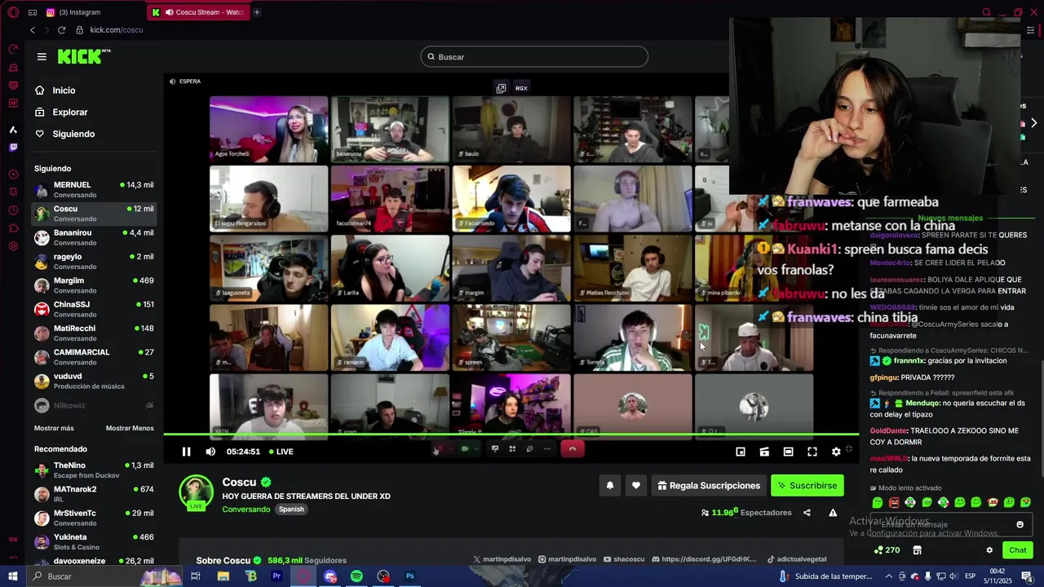Jump to LIVE position in player
This screenshot has height=587, width=1044.
click(281, 452)
